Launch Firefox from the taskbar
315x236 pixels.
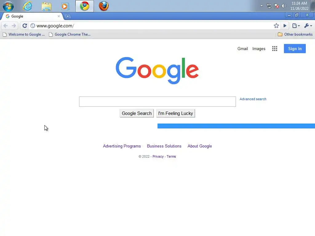[104, 6]
